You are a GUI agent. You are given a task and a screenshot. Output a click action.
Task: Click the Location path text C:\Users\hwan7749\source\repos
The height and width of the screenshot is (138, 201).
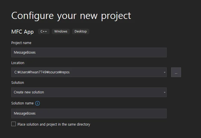pyautogui.click(x=42, y=72)
